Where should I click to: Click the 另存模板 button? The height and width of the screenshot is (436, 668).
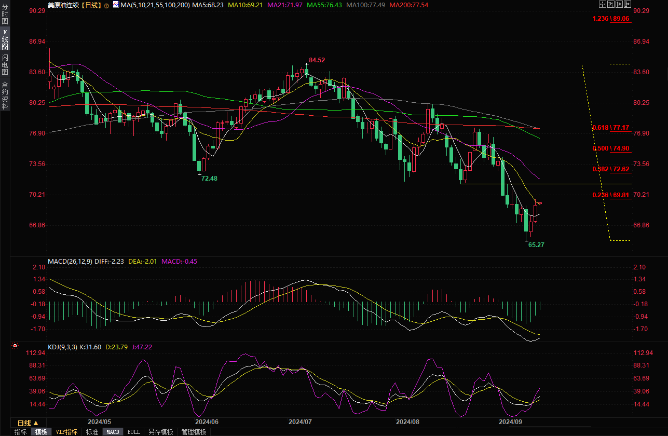coord(160,432)
